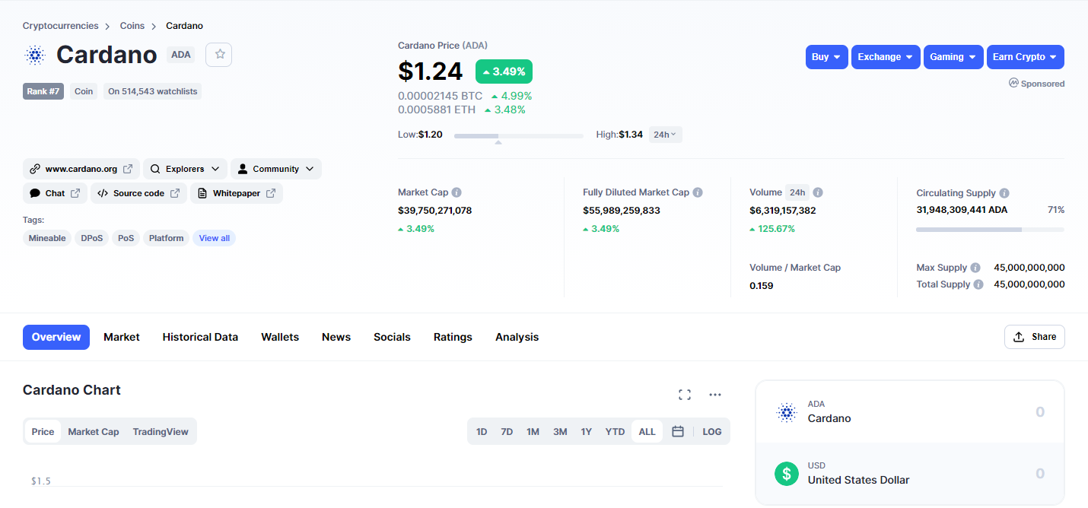
Task: Click the Mineable tag
Action: (47, 238)
